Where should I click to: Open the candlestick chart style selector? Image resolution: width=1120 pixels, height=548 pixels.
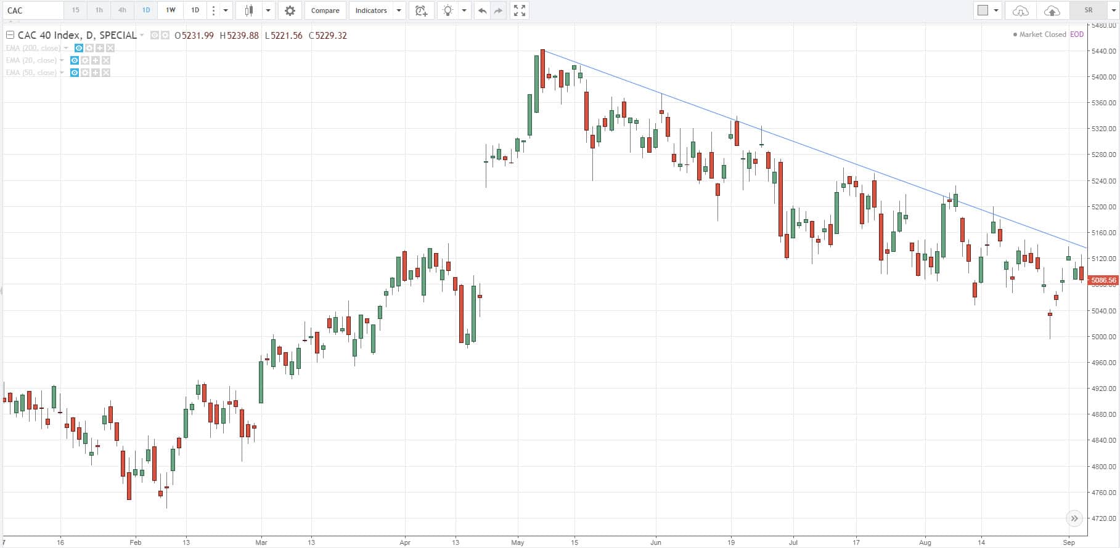click(249, 10)
